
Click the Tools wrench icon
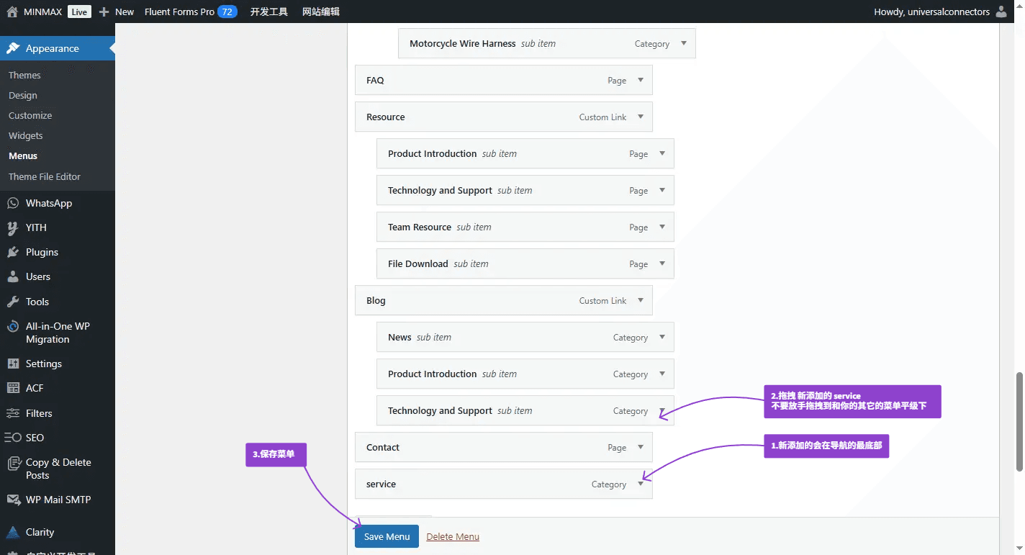click(12, 302)
